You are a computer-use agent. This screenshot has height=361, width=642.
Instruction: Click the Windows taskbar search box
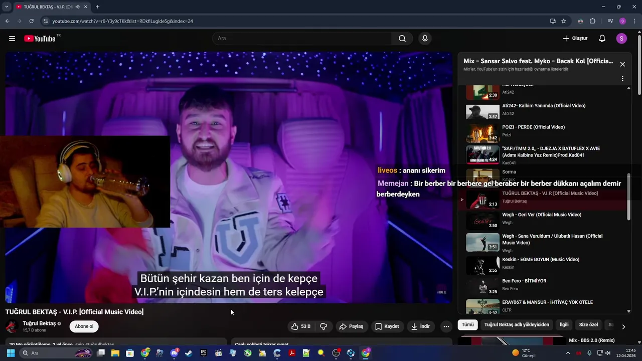(x=56, y=353)
